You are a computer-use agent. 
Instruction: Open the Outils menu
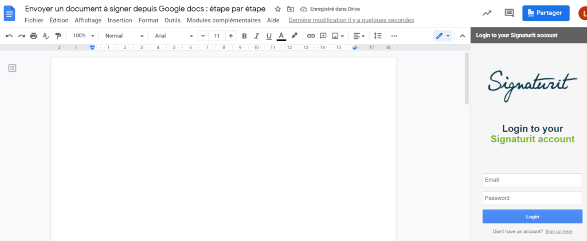[x=173, y=20]
